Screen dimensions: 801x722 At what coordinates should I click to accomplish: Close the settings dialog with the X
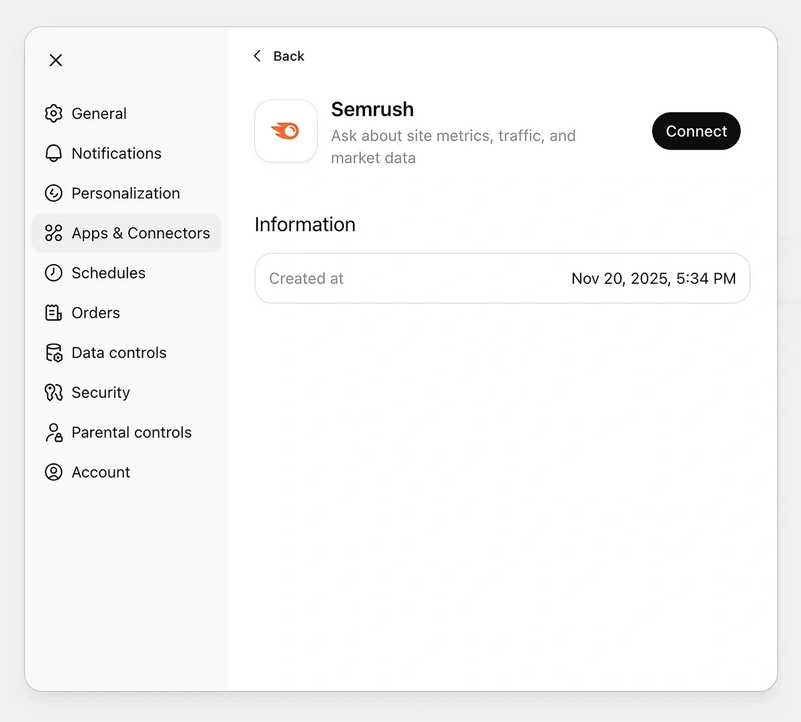point(55,60)
